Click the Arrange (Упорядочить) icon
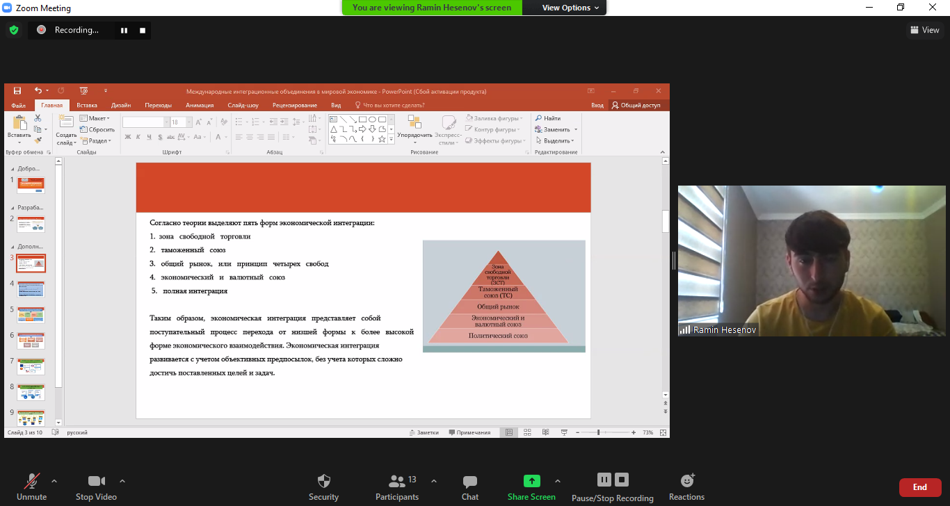Viewport: 950px width, 506px height. point(414,122)
